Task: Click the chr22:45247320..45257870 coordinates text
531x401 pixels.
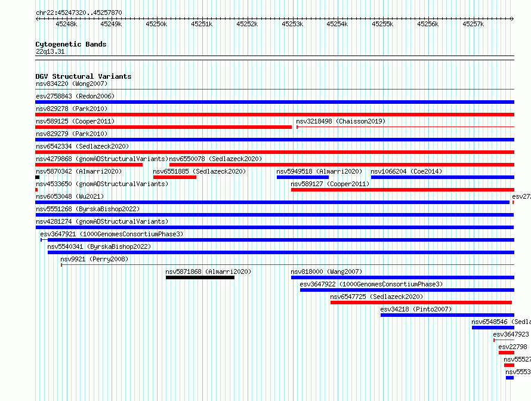Action: point(79,13)
